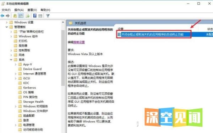213x133 pixels.
Task: Go forward using the toolbar arrow
Action: [7, 16]
